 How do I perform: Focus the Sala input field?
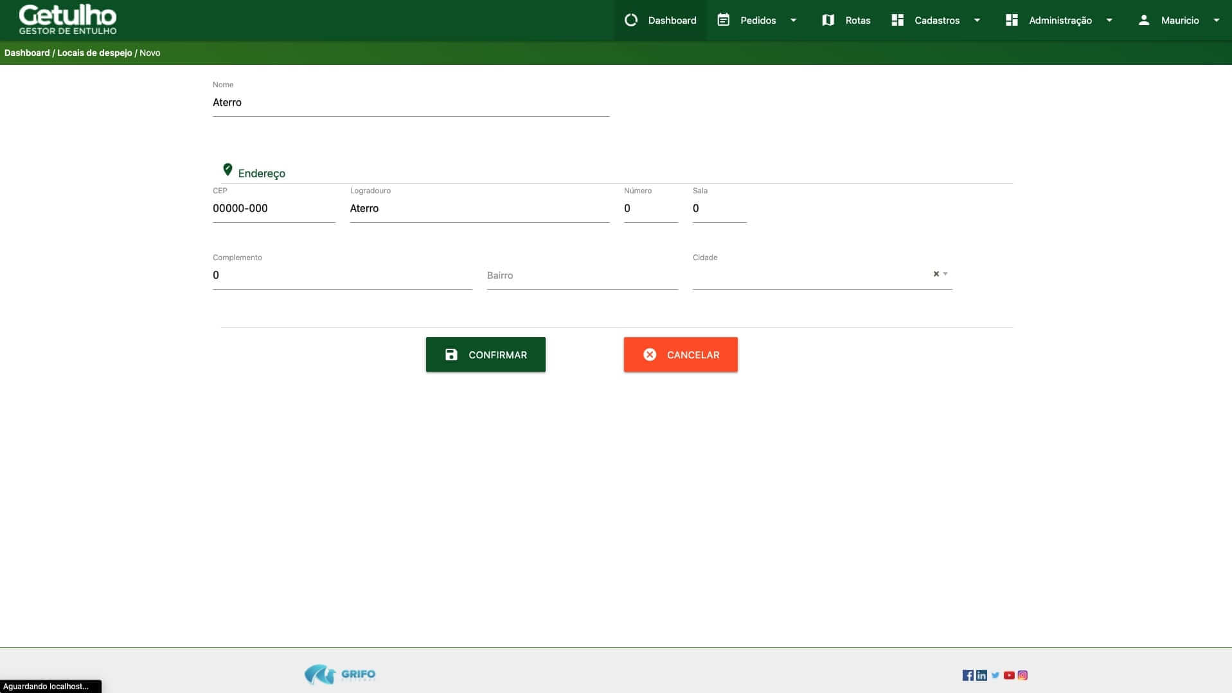point(719,209)
